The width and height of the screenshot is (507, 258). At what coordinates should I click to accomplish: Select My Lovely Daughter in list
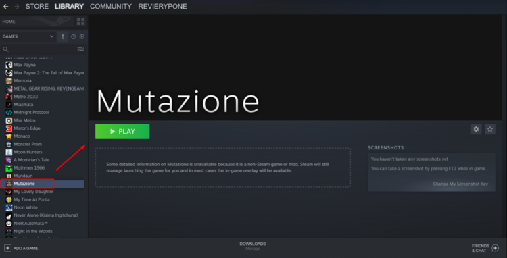45,192
